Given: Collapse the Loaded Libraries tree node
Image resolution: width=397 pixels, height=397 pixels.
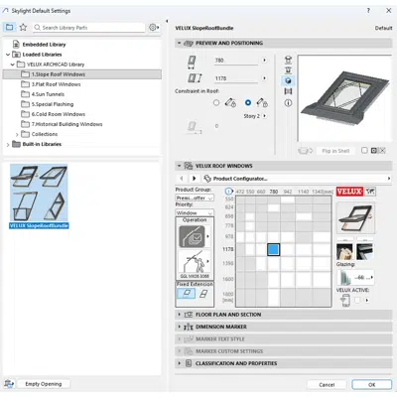Looking at the screenshot, I should pos(8,55).
